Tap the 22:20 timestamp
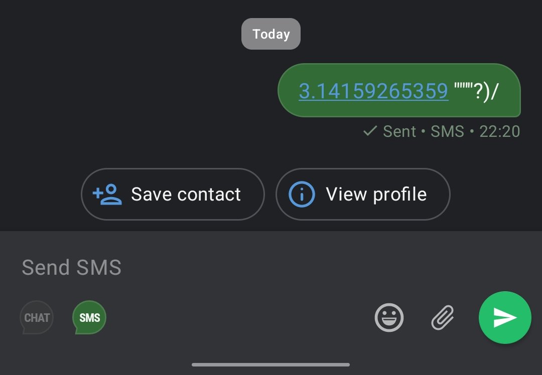This screenshot has width=542, height=375. pyautogui.click(x=499, y=131)
